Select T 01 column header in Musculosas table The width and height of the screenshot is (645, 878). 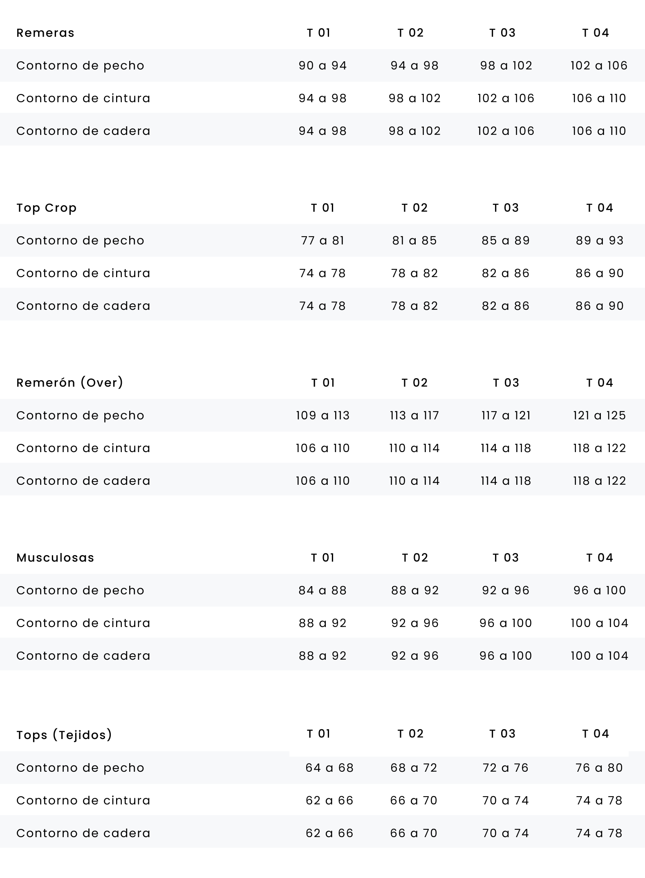322,558
